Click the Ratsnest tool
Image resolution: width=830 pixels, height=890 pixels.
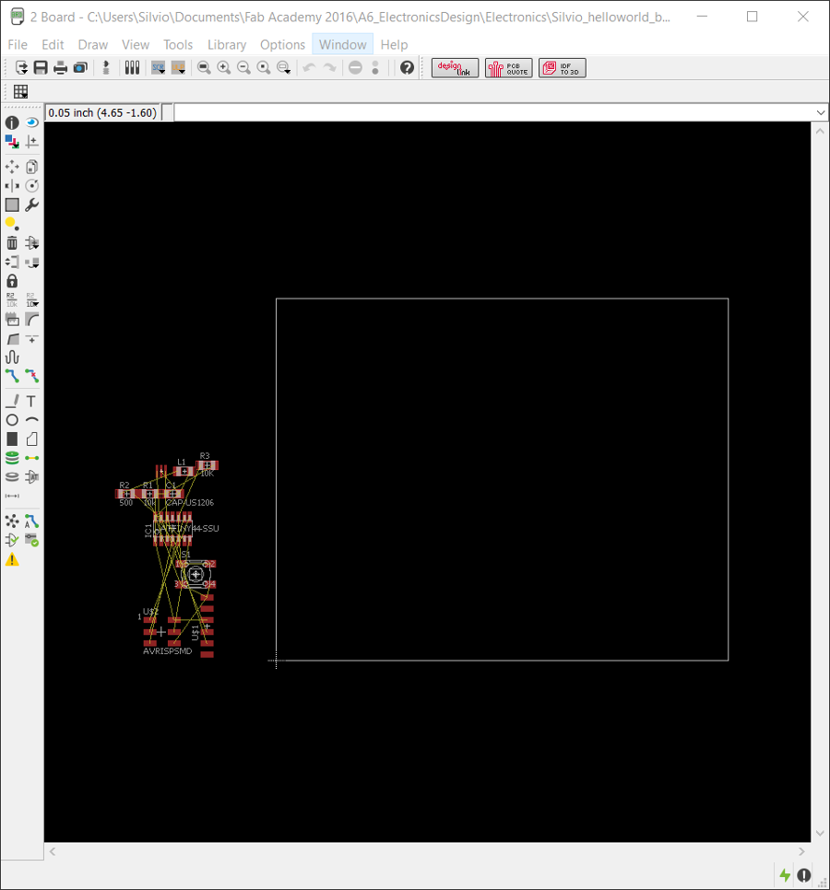pos(12,521)
